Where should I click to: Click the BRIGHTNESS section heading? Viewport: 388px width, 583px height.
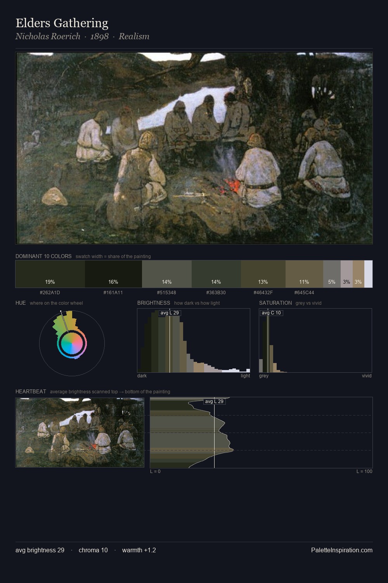[154, 303]
